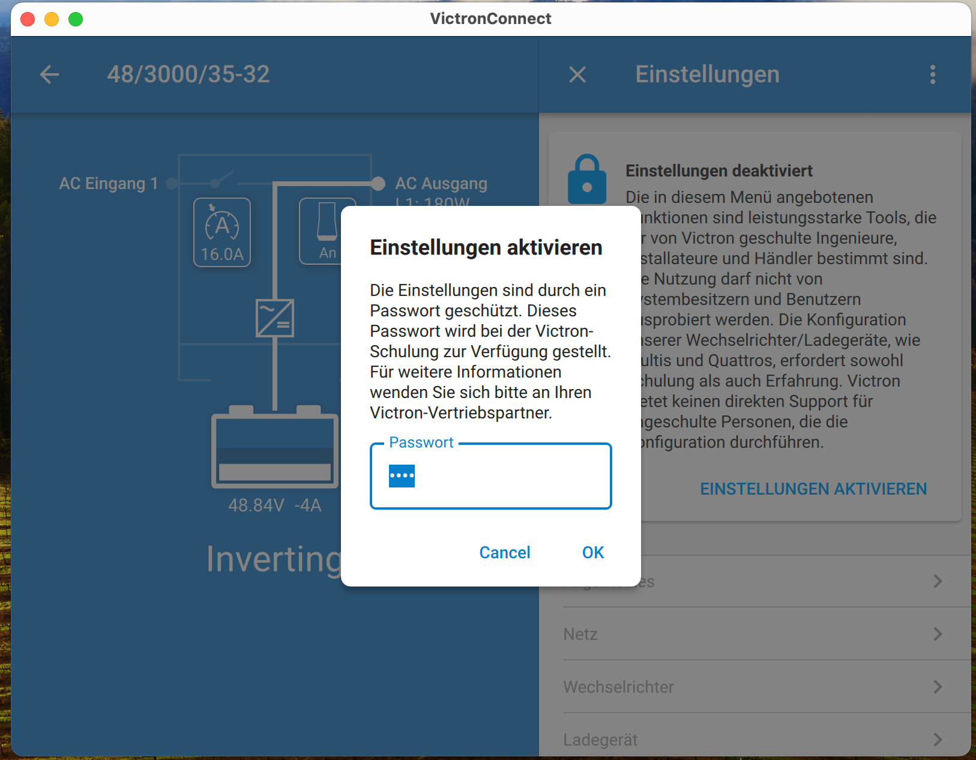Click the 'Einstellungen deaktiviert' heading
This screenshot has height=760, width=976.
tap(719, 171)
